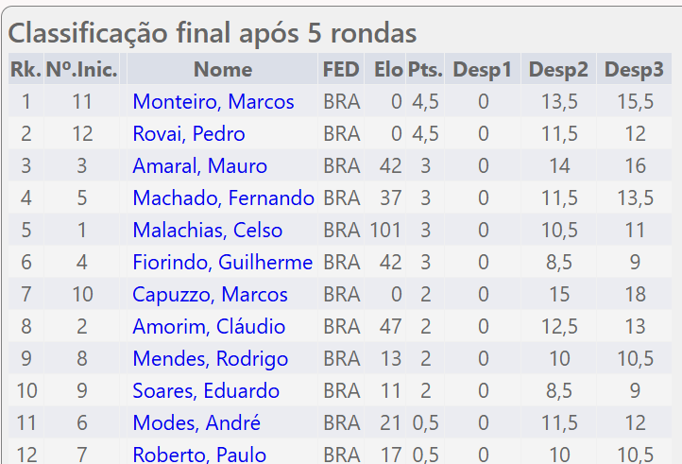This screenshot has width=682, height=464.
Task: Open the Roberto, Paulo link
Action: coord(199,455)
